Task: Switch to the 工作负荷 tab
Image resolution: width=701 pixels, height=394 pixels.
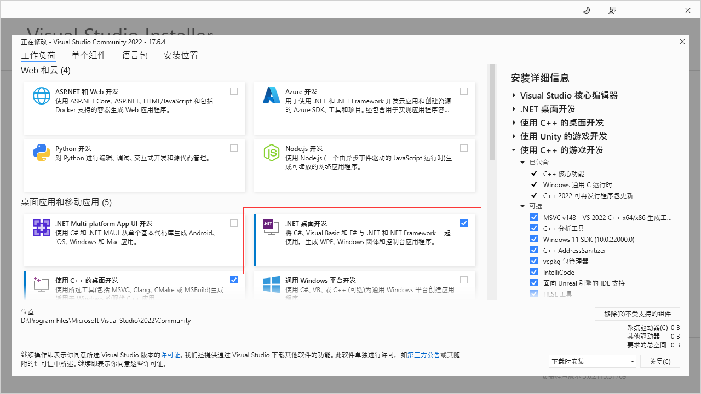Action: (38, 55)
